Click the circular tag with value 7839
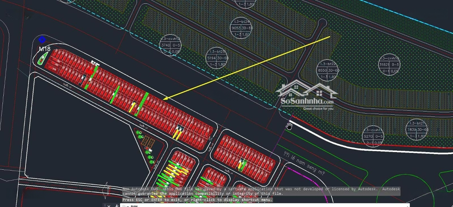The image size is (453, 207). coord(417,129)
